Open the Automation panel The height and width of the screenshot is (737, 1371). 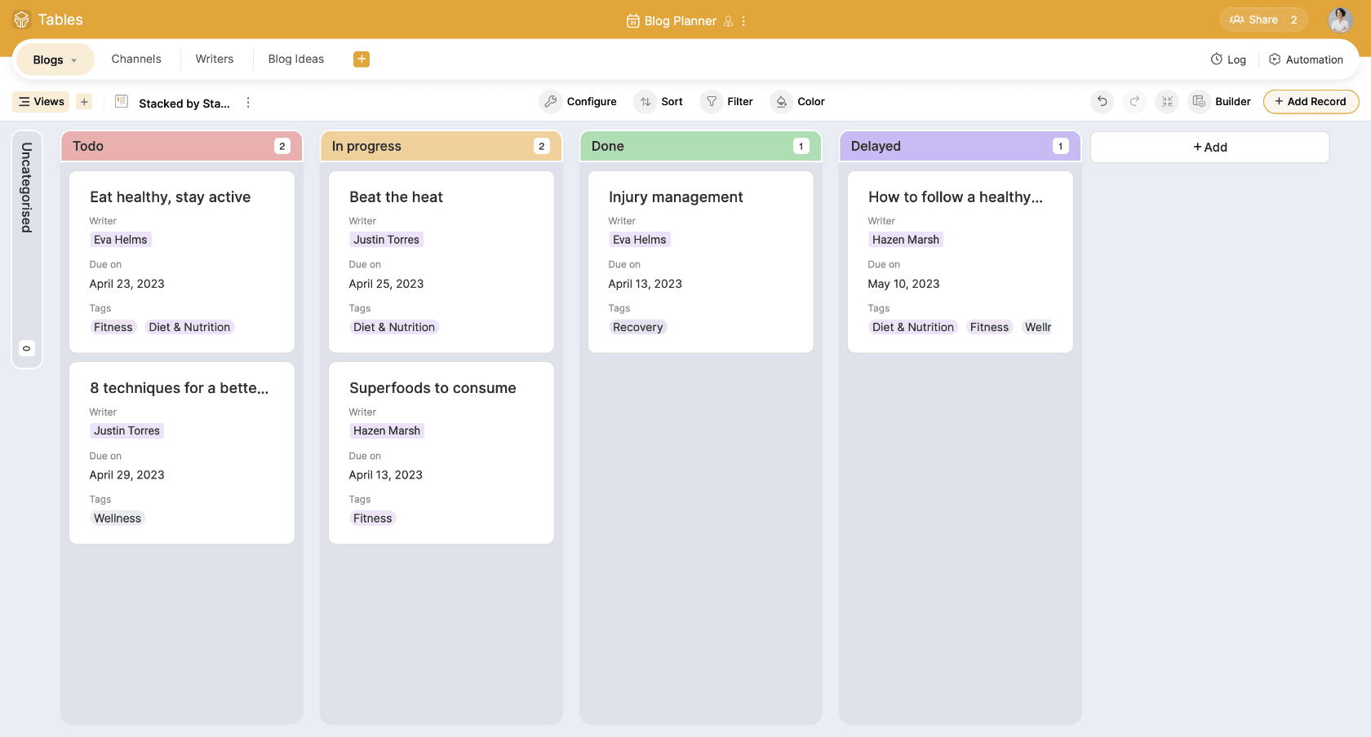point(1306,60)
